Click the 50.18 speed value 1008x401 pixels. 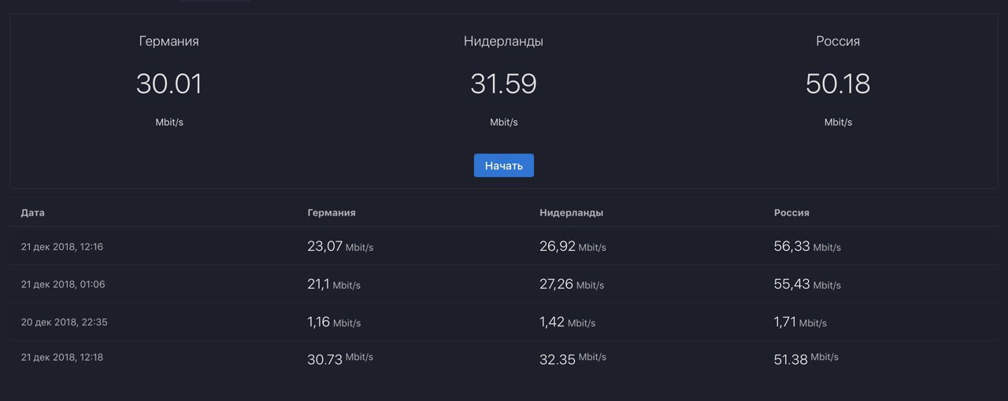click(x=838, y=83)
